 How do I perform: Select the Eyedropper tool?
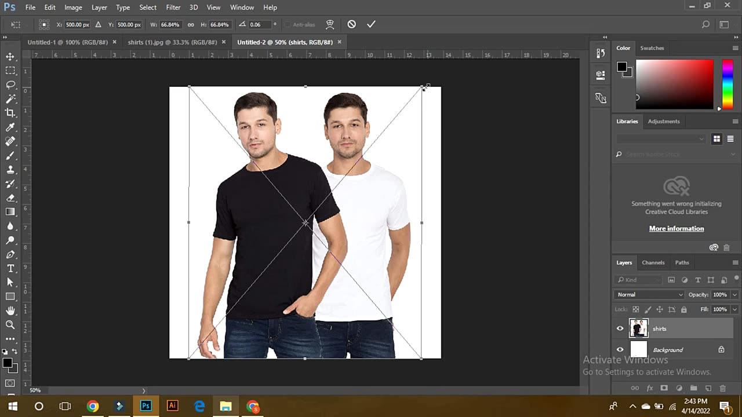[10, 127]
